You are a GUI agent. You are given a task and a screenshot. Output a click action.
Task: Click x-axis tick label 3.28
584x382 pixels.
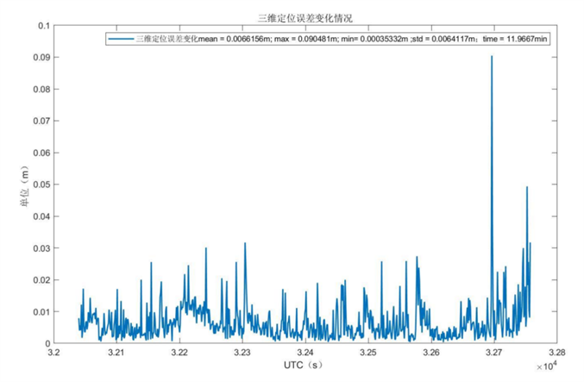[556, 354]
